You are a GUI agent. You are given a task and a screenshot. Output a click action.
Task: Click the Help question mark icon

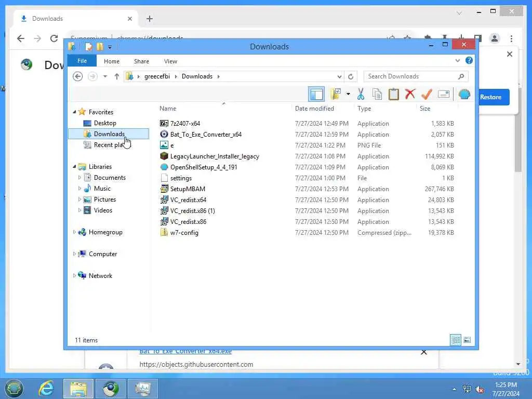469,60
